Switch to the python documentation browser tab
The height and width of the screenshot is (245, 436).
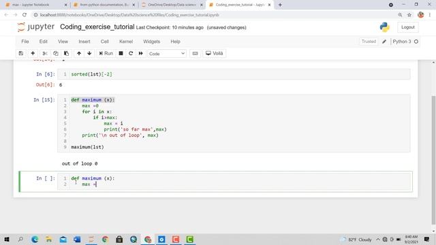[x=104, y=5]
